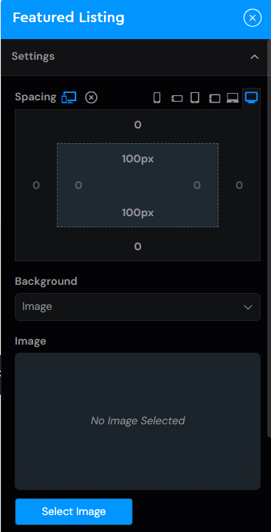
Task: Edit the left padding value
Action: click(78, 185)
